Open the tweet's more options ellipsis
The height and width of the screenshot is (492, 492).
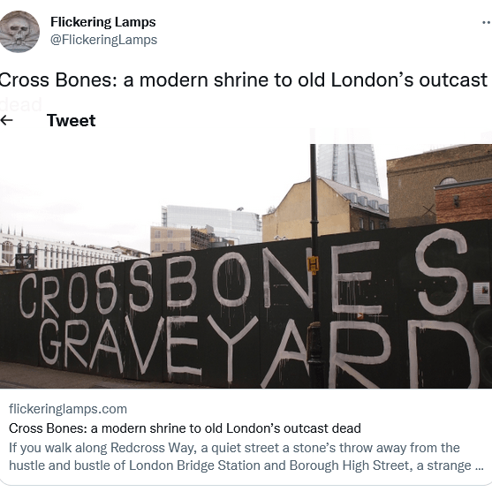point(487,22)
